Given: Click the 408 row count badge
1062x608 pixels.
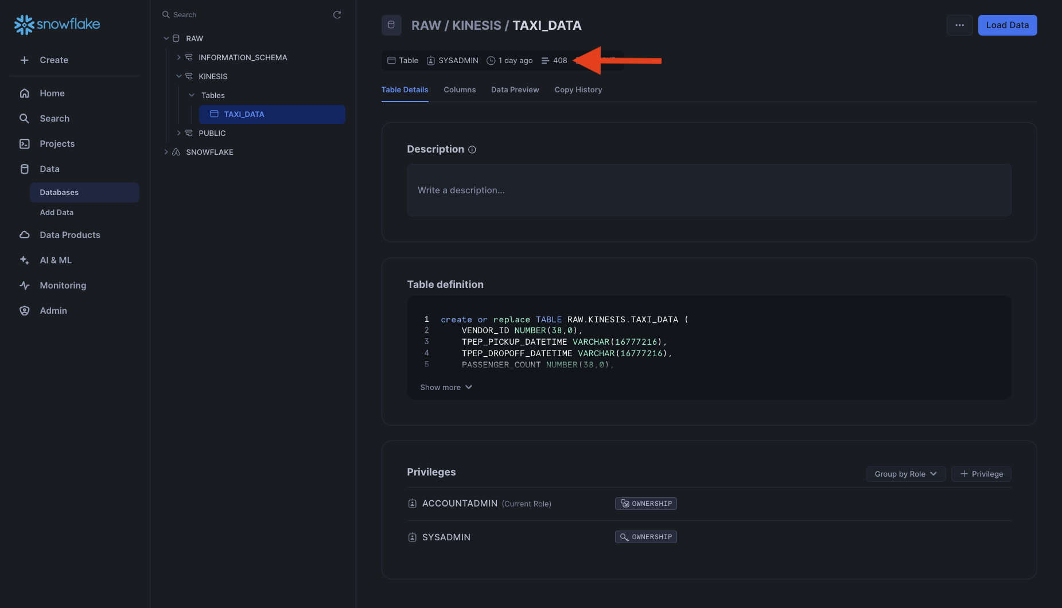Looking at the screenshot, I should tap(554, 60).
